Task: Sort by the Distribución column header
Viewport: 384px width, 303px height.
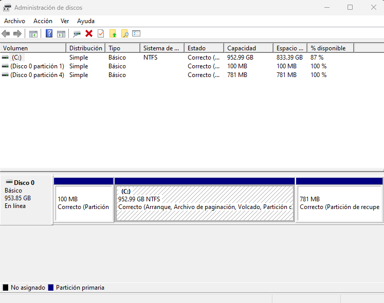Action: [x=86, y=48]
